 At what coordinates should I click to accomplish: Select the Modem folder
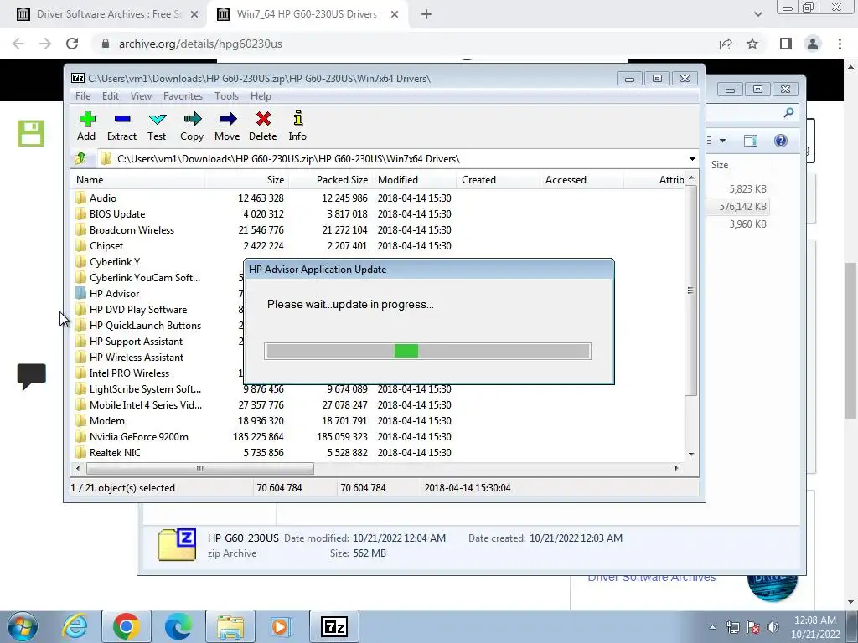(106, 421)
